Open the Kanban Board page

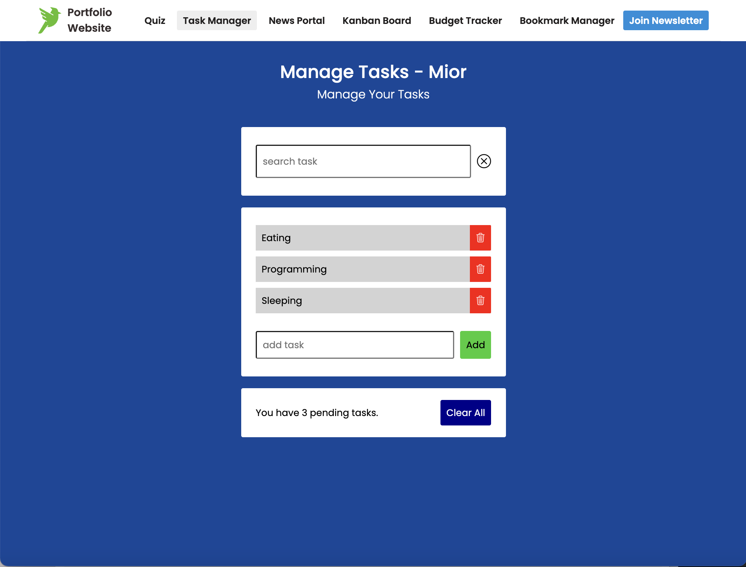(377, 20)
